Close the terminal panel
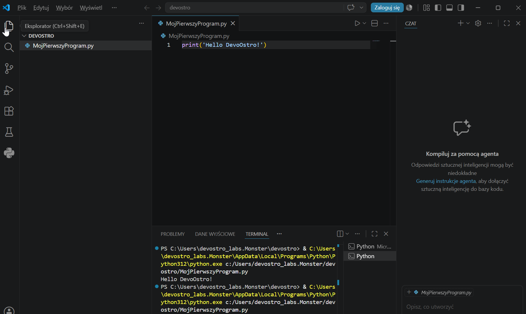The image size is (526, 314). [386, 234]
